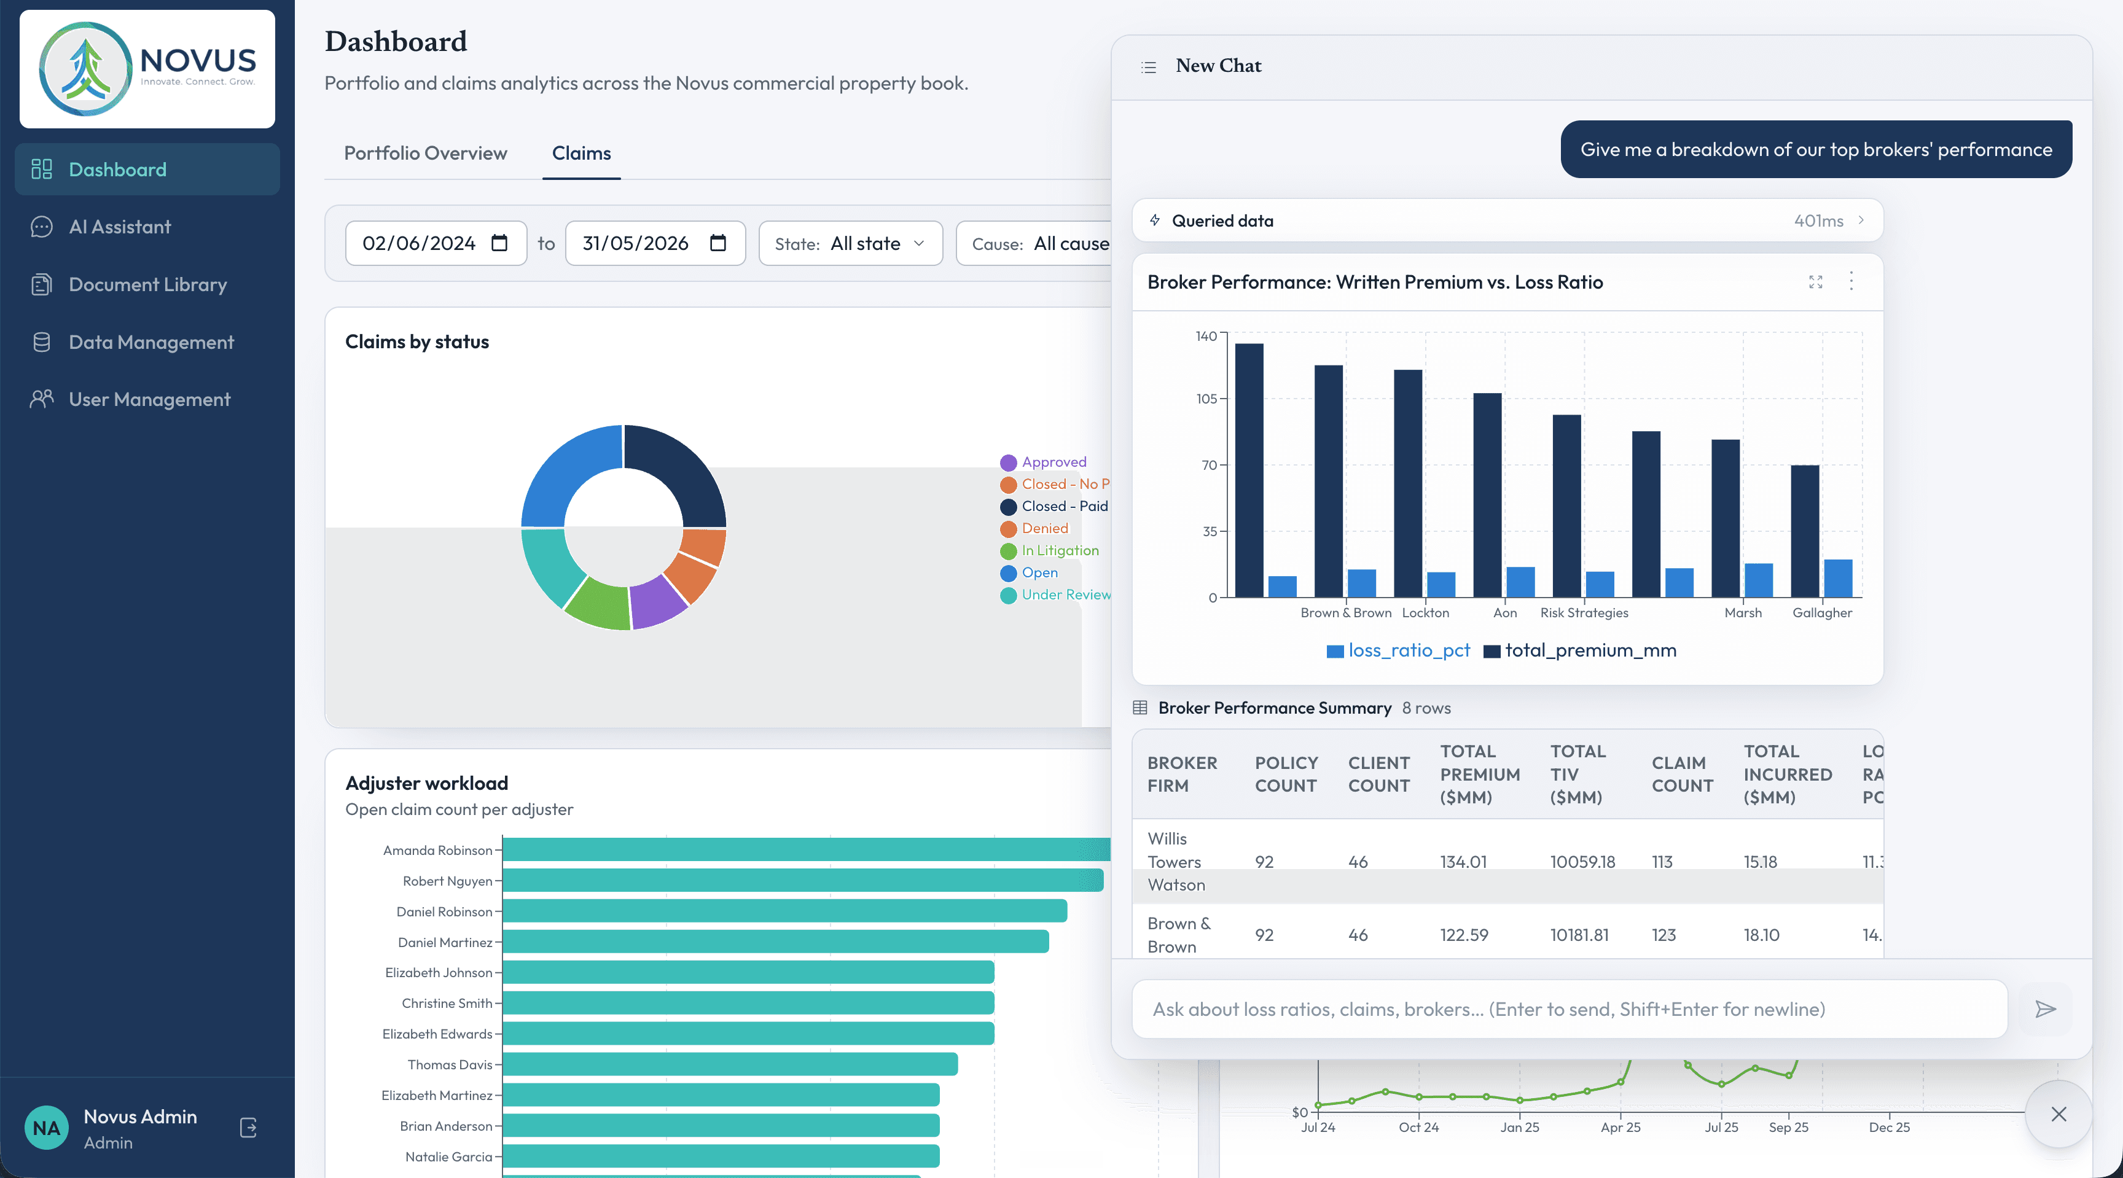This screenshot has width=2123, height=1178.
Task: Click the In Litigation legend entry
Action: (x=1050, y=550)
